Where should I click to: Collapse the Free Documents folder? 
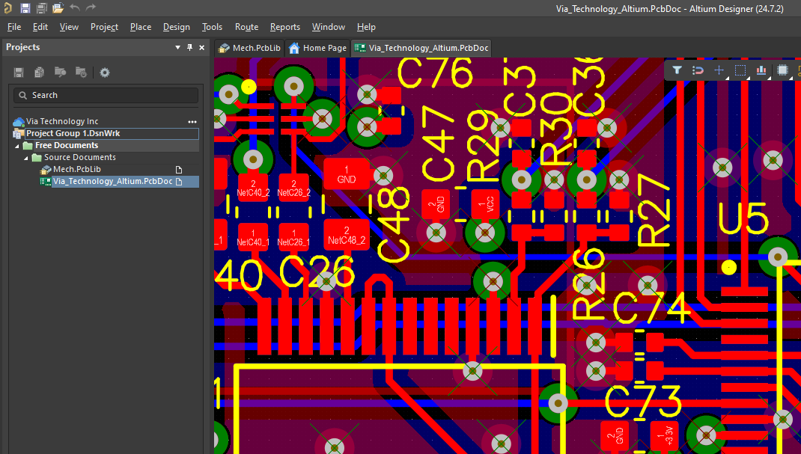point(16,145)
